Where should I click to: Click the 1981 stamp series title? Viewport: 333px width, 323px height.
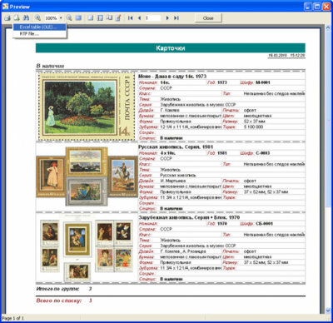[x=176, y=147]
